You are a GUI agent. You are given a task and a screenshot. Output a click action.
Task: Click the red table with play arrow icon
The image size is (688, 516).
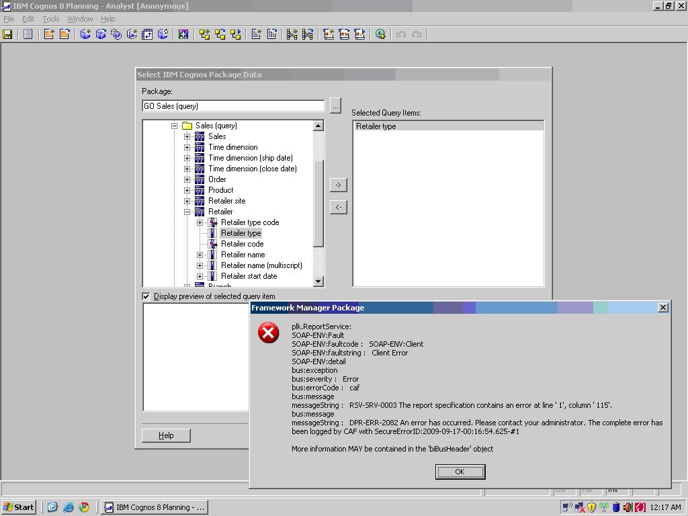[x=360, y=34]
